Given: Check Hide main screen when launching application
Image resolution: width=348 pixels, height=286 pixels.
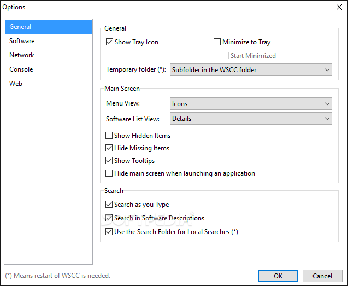Looking at the screenshot, I should 109,173.
